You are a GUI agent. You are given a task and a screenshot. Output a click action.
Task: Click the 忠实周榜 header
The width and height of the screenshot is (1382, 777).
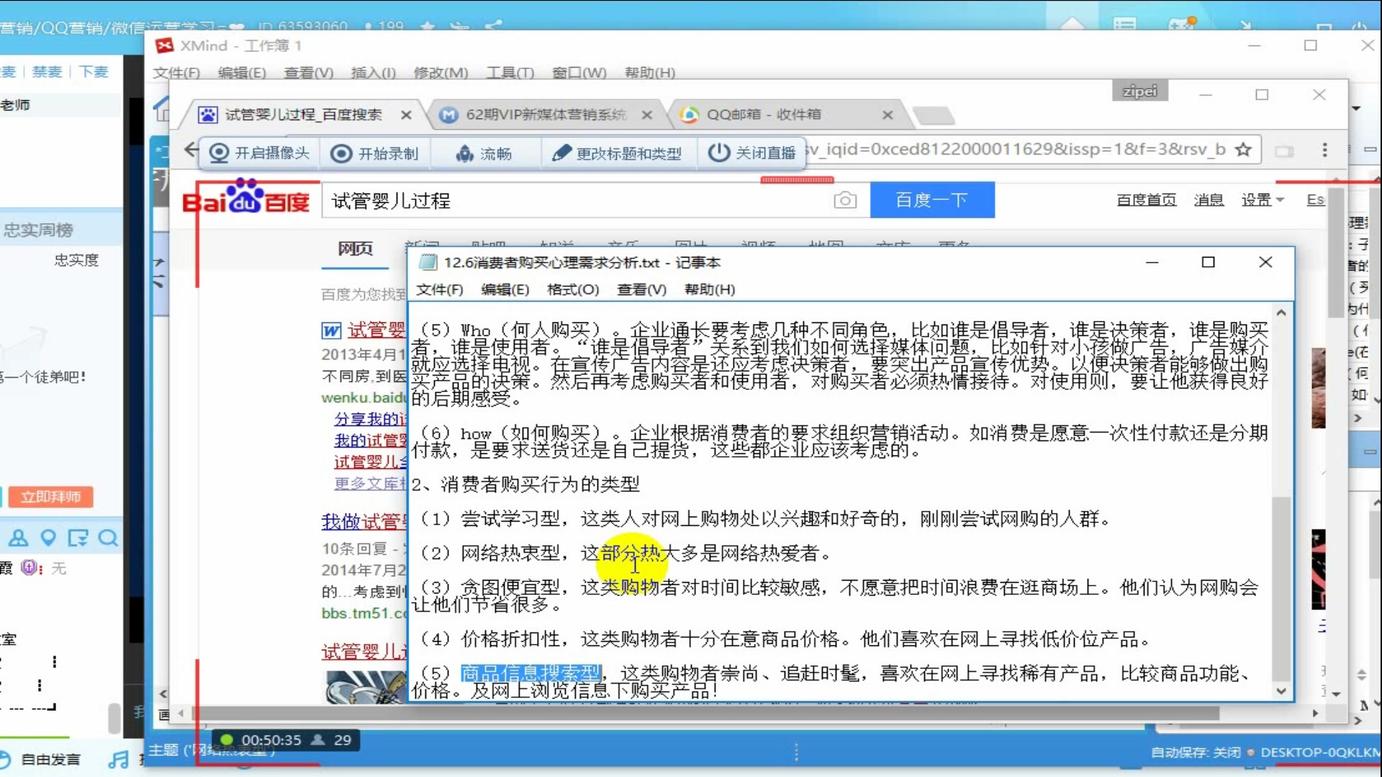tap(39, 230)
